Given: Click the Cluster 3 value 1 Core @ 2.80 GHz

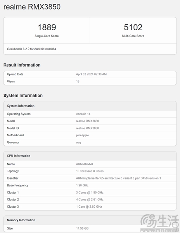Looking at the screenshot, I should tap(89, 207).
